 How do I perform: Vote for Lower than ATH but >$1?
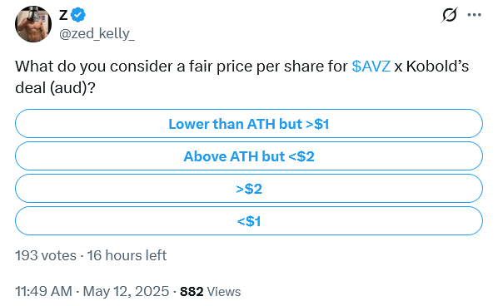tap(249, 124)
